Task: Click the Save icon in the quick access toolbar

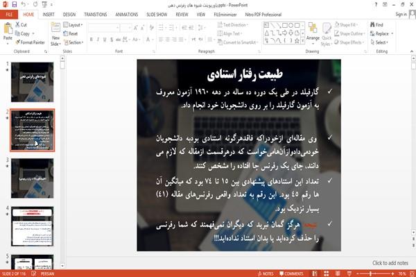Action: click(x=15, y=5)
